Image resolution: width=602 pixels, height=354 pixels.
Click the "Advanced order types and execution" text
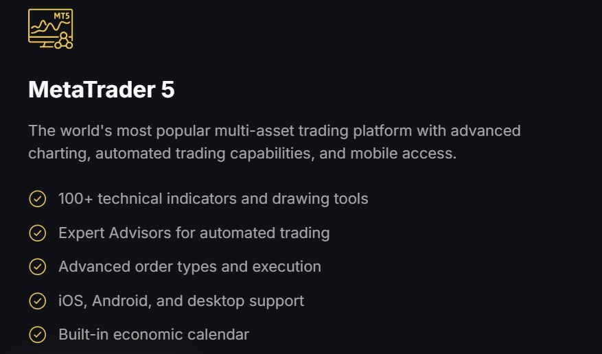coord(189,267)
